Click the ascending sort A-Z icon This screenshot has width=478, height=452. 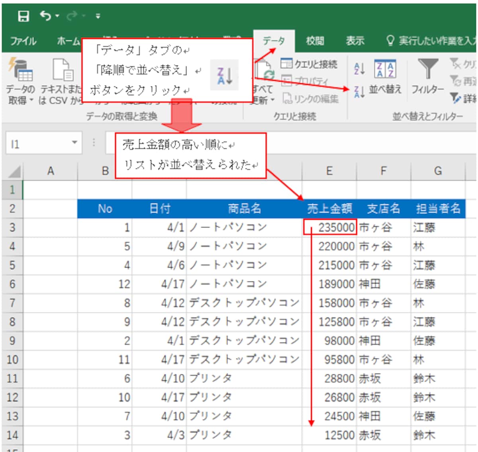tap(359, 68)
